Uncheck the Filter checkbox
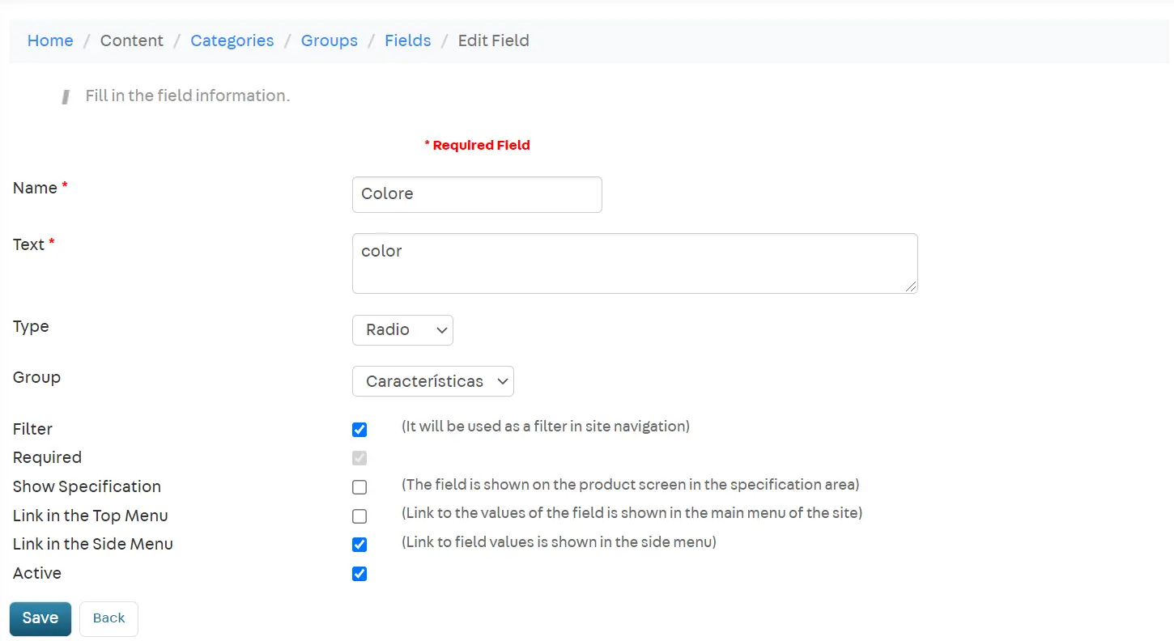The image size is (1174, 641). click(359, 430)
